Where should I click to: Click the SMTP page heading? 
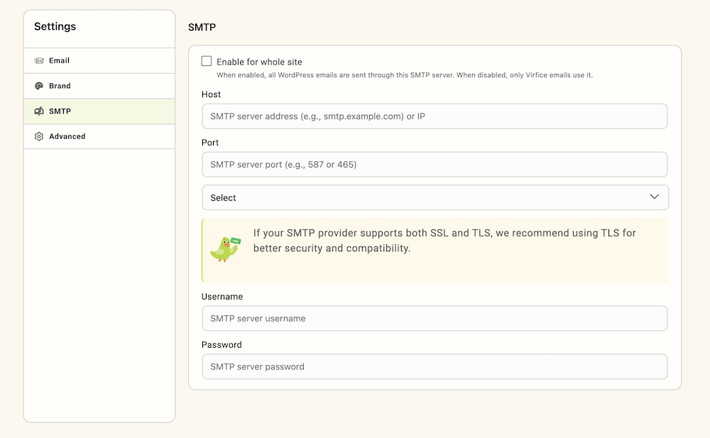(x=202, y=27)
